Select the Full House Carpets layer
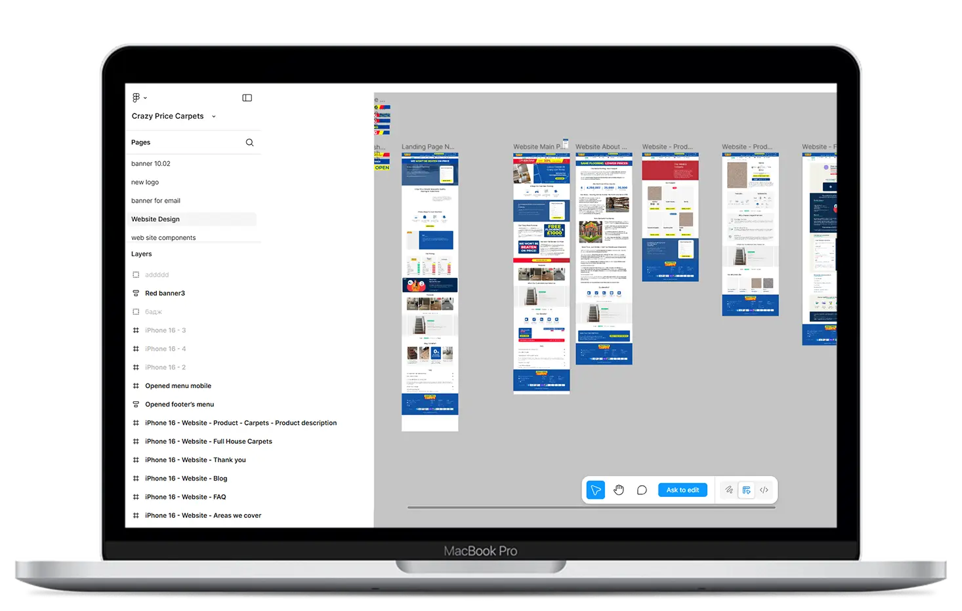Image resolution: width=962 pixels, height=611 pixels. coord(209,441)
